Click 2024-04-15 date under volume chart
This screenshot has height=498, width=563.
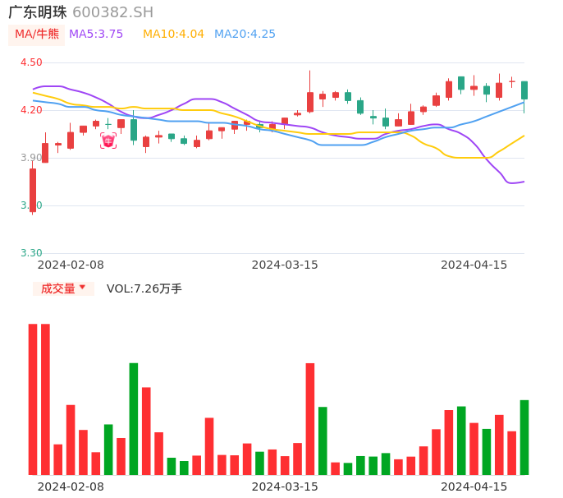point(474,486)
